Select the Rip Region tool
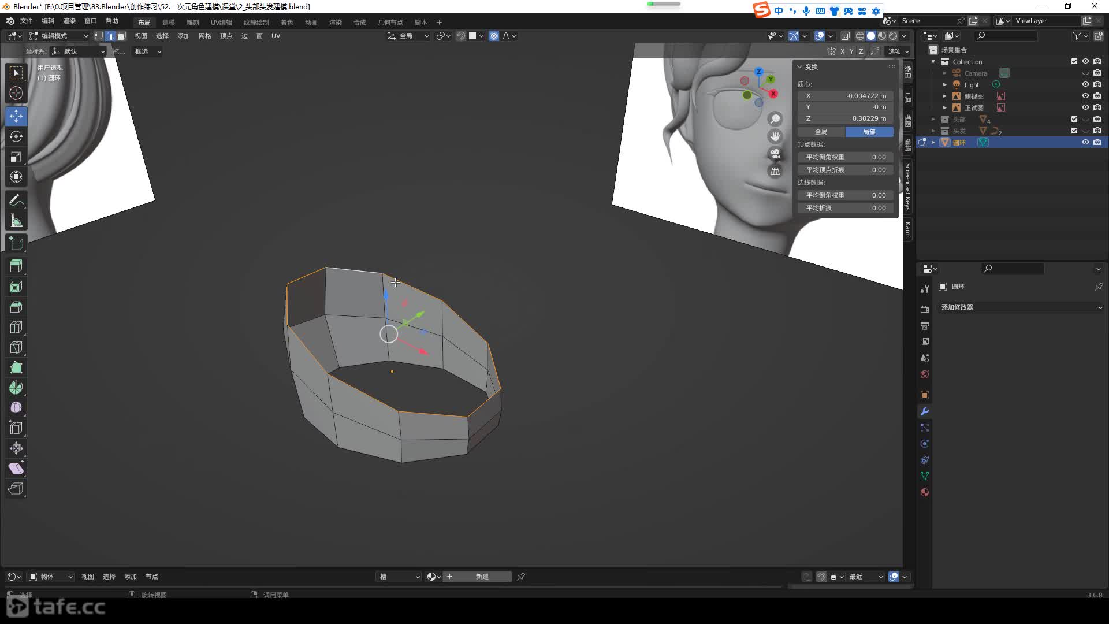 [x=16, y=489]
